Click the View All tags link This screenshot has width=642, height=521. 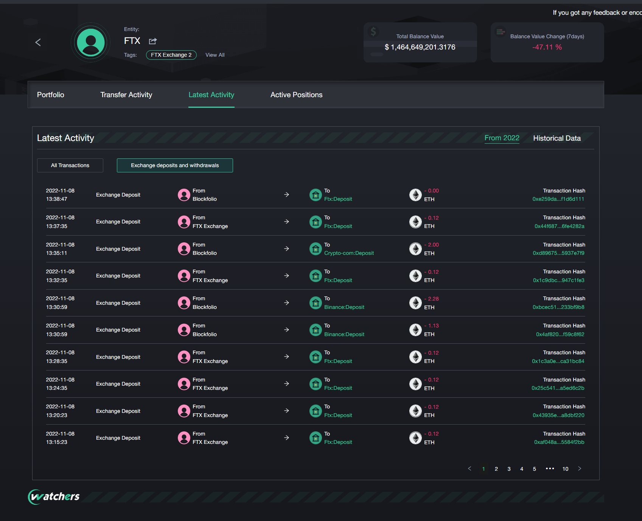pyautogui.click(x=215, y=55)
